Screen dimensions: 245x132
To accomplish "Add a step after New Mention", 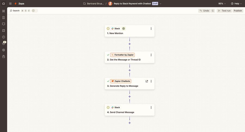I will [x=130, y=44].
